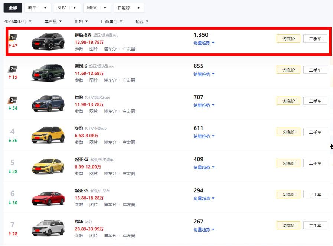Expand the 起亚 brand dropdown
Image resolution: width=333 pixels, height=246 pixels.
(x=142, y=21)
